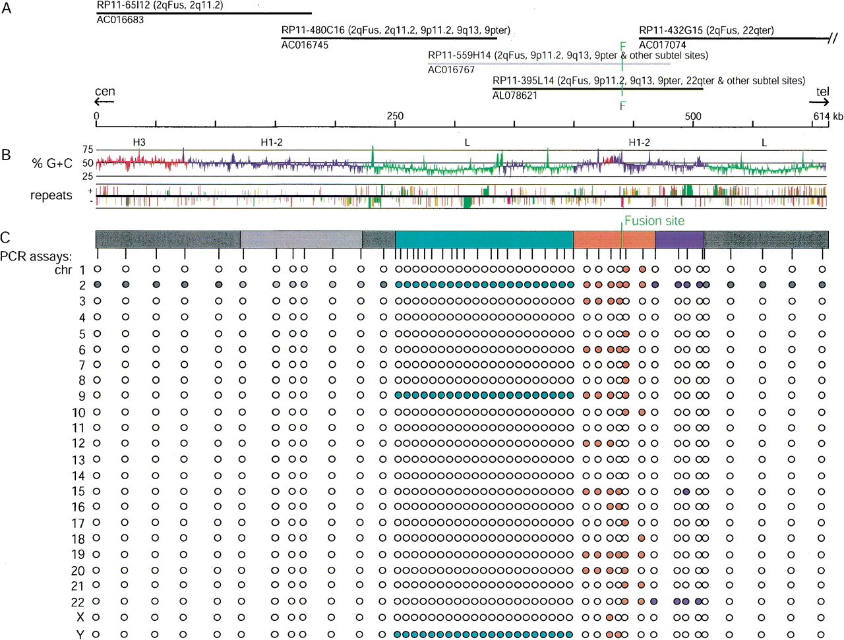
Task: Click the H3 isochore label
Action: coord(139,142)
